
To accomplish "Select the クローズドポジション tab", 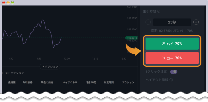I will tap(13, 73).
